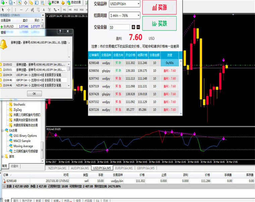Open the 交易品种 USDJPY.bin dropdown
The height and width of the screenshot is (202, 255).
(124, 4)
